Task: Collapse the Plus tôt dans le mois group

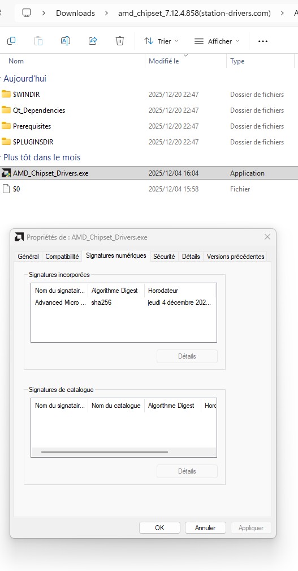Action: [x=1, y=157]
